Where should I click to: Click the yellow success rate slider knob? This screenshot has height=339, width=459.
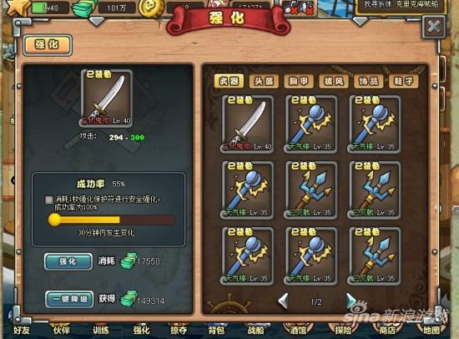(54, 220)
